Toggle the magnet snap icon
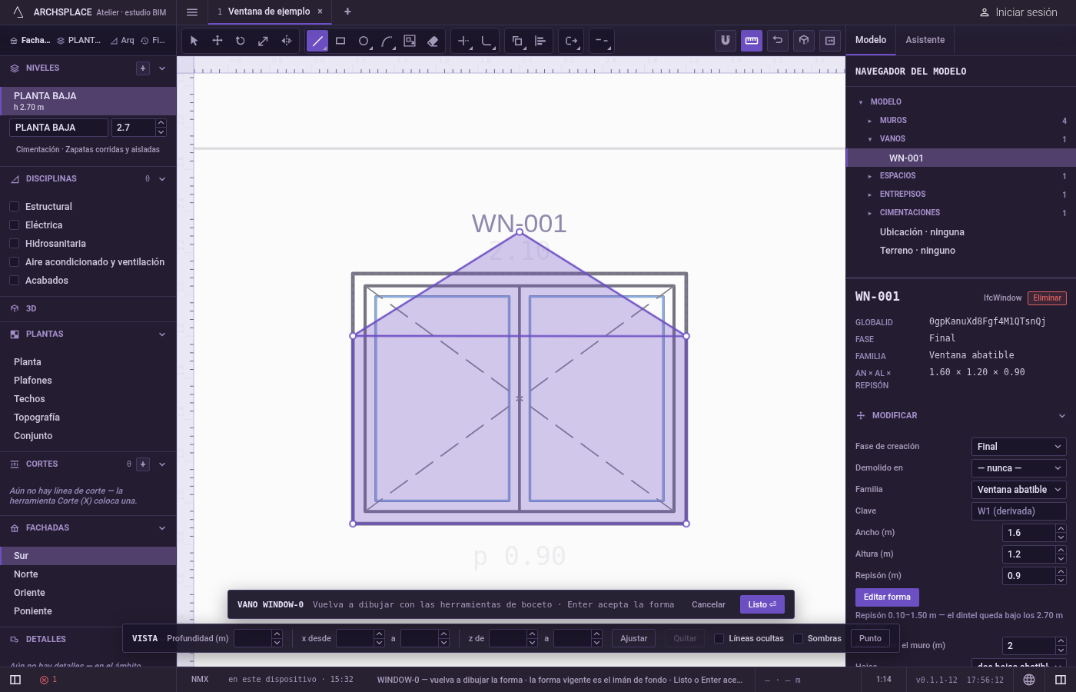 click(x=725, y=41)
